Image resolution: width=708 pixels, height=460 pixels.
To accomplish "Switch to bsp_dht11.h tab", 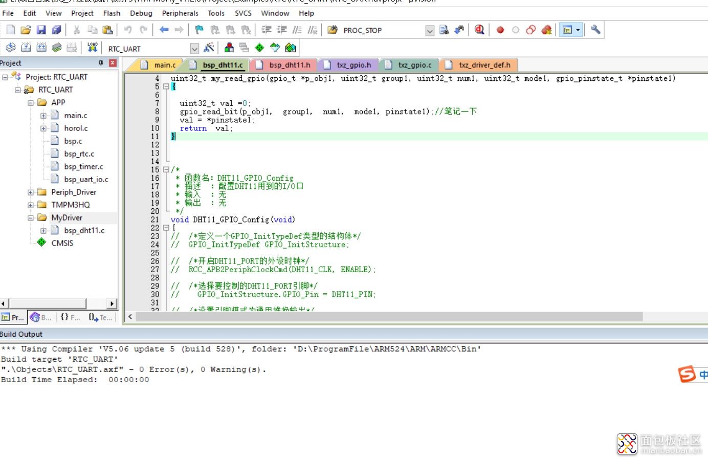I will (x=283, y=65).
